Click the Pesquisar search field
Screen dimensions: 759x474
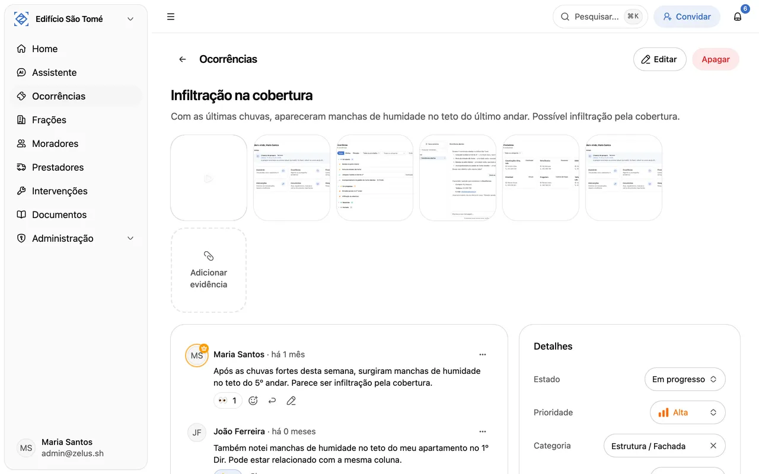(600, 17)
